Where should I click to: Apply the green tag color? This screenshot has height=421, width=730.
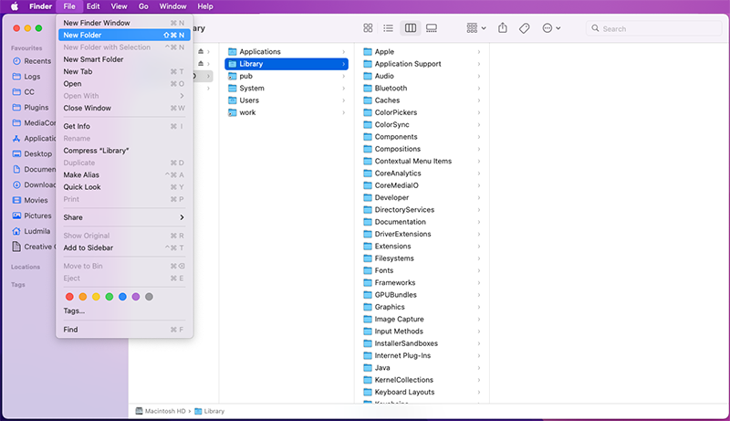(109, 297)
